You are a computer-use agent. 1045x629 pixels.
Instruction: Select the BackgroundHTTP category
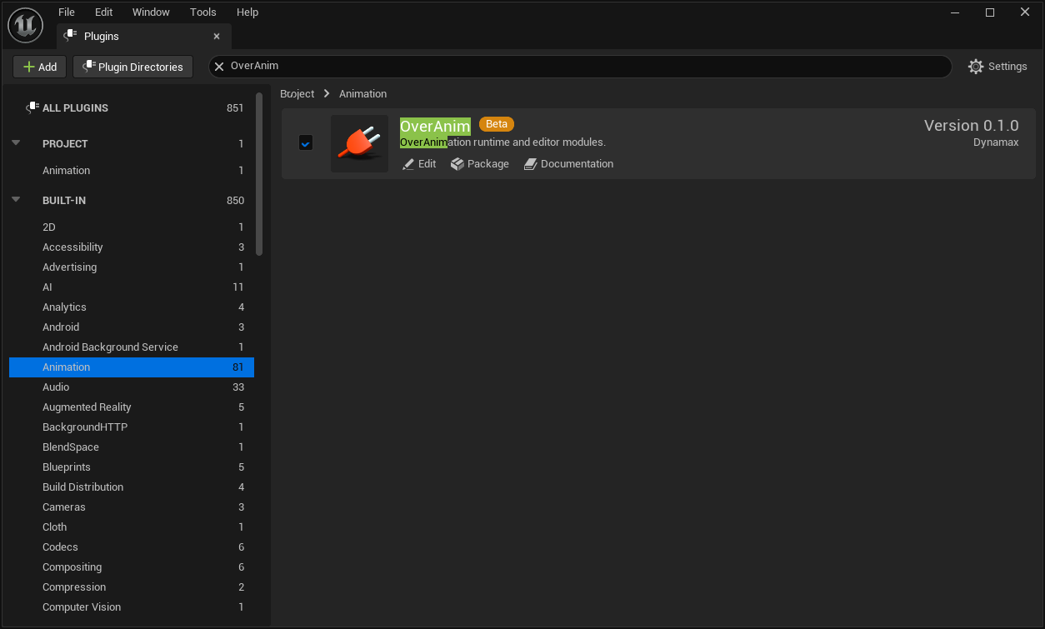tap(132, 427)
